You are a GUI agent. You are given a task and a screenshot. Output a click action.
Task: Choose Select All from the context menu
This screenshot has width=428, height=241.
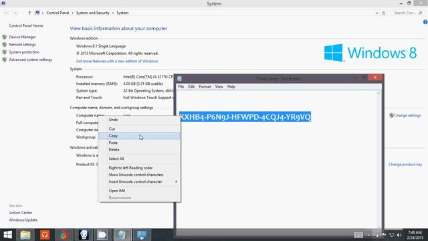(140, 159)
